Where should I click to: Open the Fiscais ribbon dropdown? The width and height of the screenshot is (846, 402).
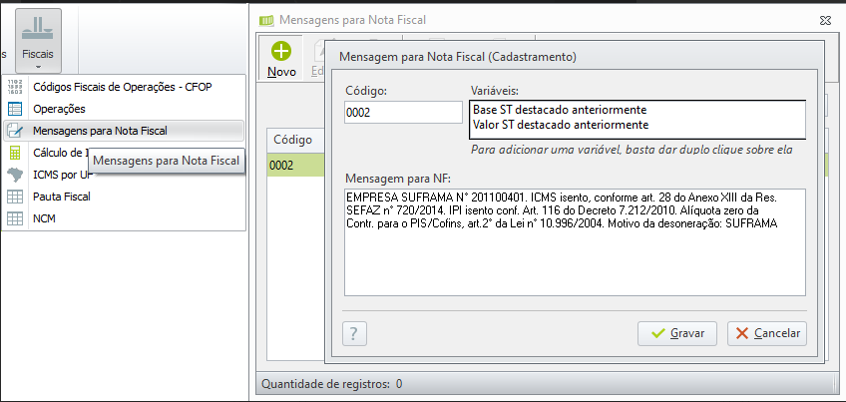(39, 39)
